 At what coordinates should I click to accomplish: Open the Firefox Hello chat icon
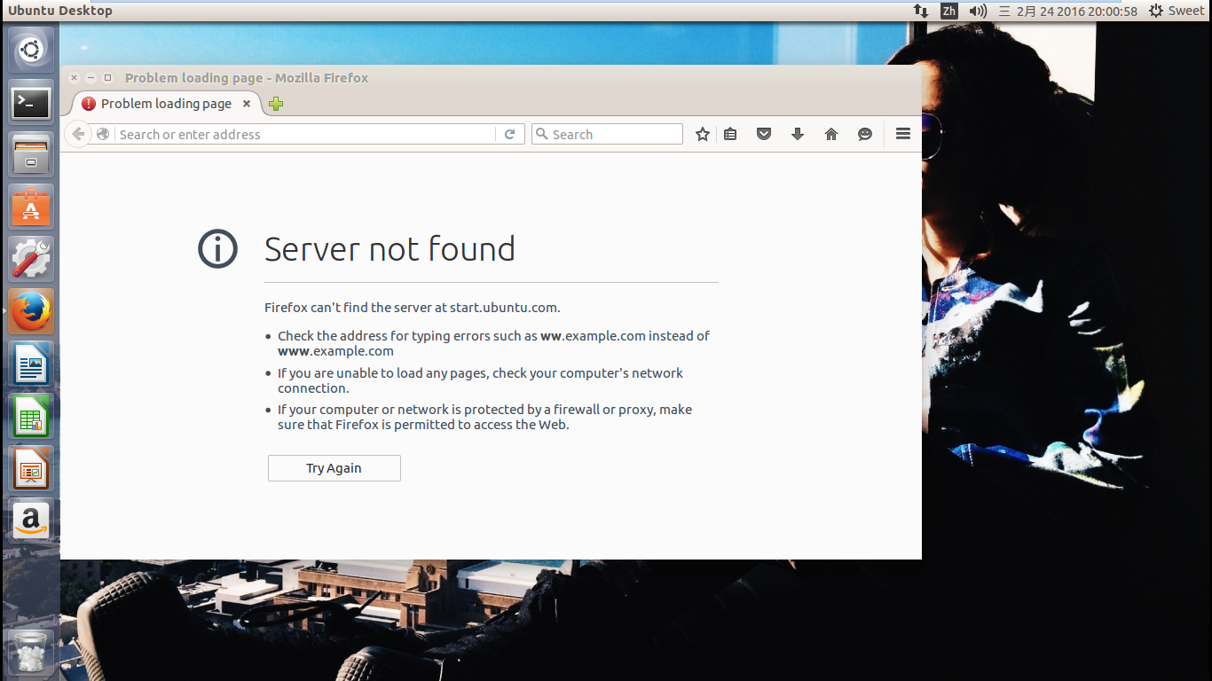(865, 134)
